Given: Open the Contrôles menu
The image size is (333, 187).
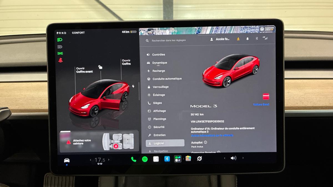Looking at the screenshot, I should click(x=156, y=55).
